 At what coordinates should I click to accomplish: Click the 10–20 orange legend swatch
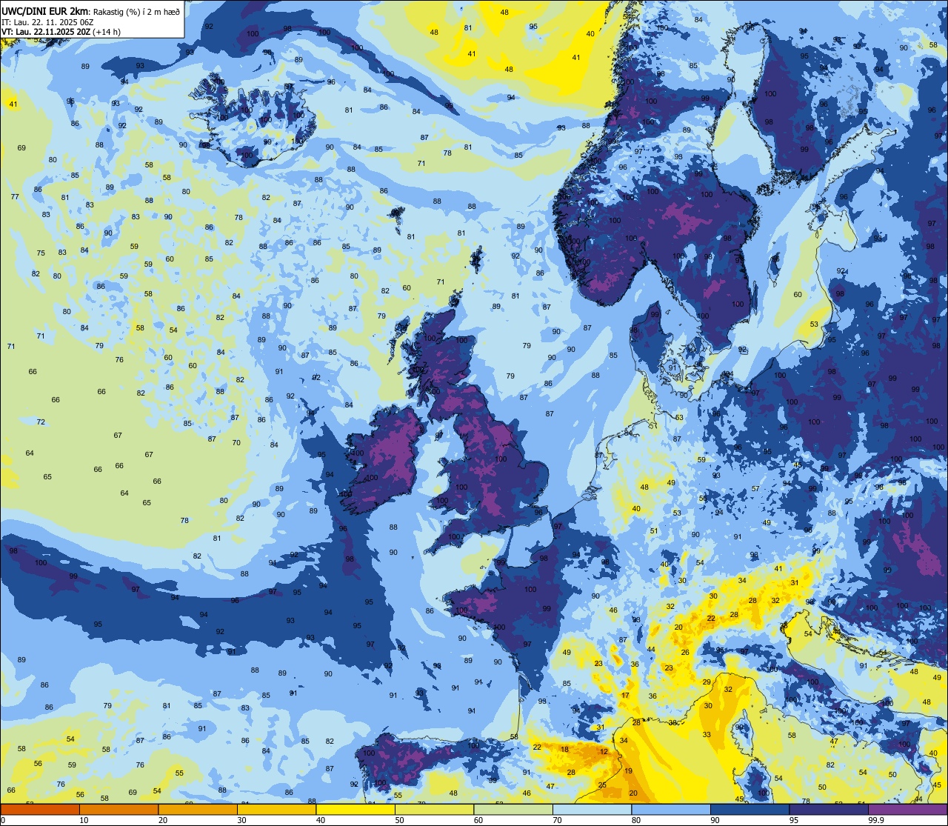pyautogui.click(x=118, y=809)
